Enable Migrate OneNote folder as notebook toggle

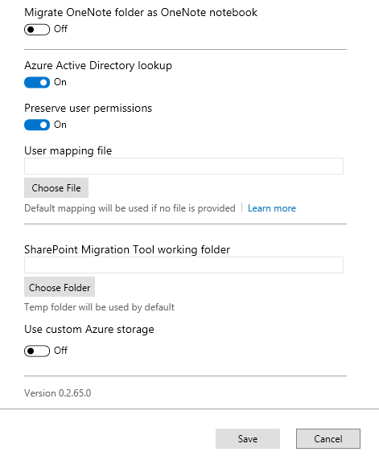click(x=37, y=30)
